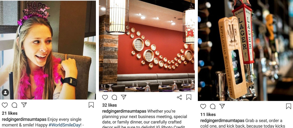Open the #WorldSmileDay hashtag link
Image resolution: width=293 pixels, height=128 pixels.
point(65,125)
